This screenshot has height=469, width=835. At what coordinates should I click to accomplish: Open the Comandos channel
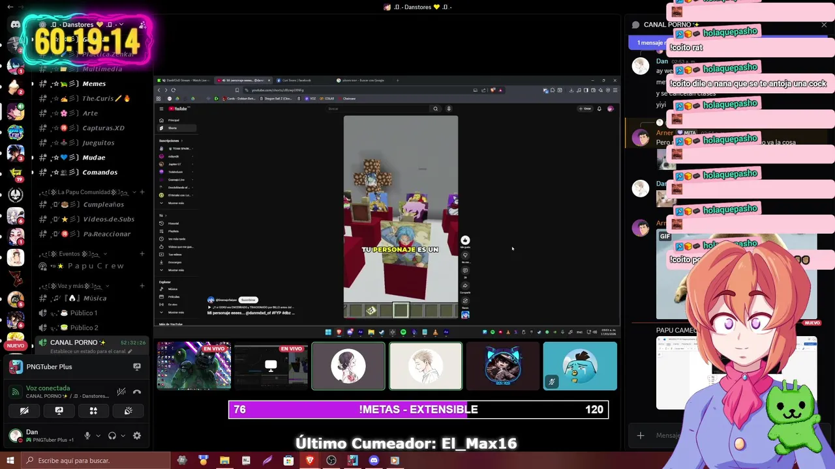click(94, 172)
